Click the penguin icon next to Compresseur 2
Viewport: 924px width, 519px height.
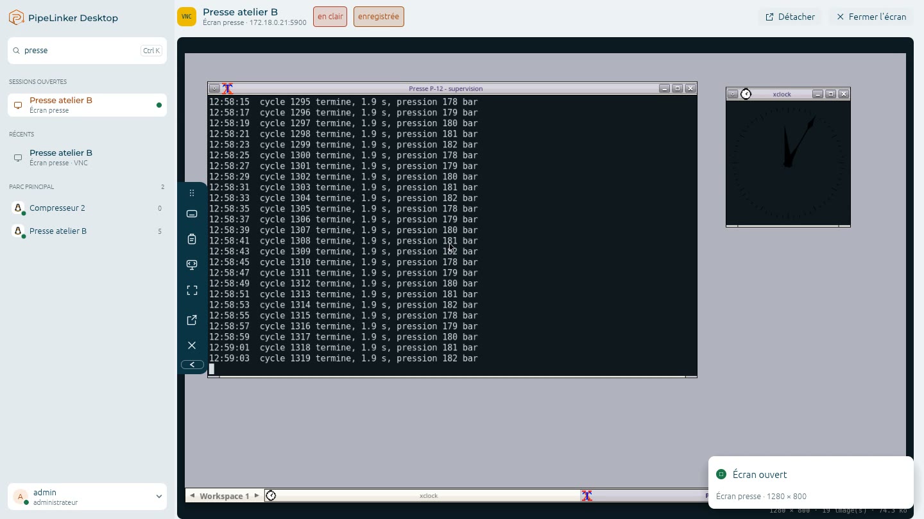pyautogui.click(x=18, y=208)
